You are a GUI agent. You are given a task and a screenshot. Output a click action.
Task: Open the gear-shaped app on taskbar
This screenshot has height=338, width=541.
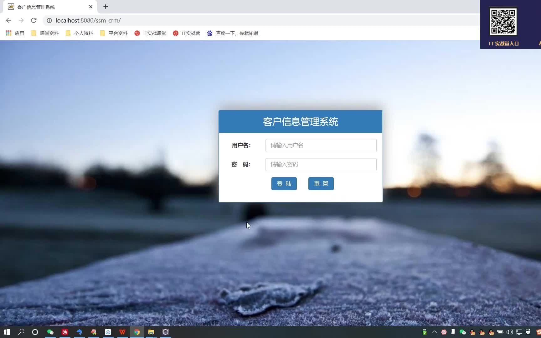point(166,332)
